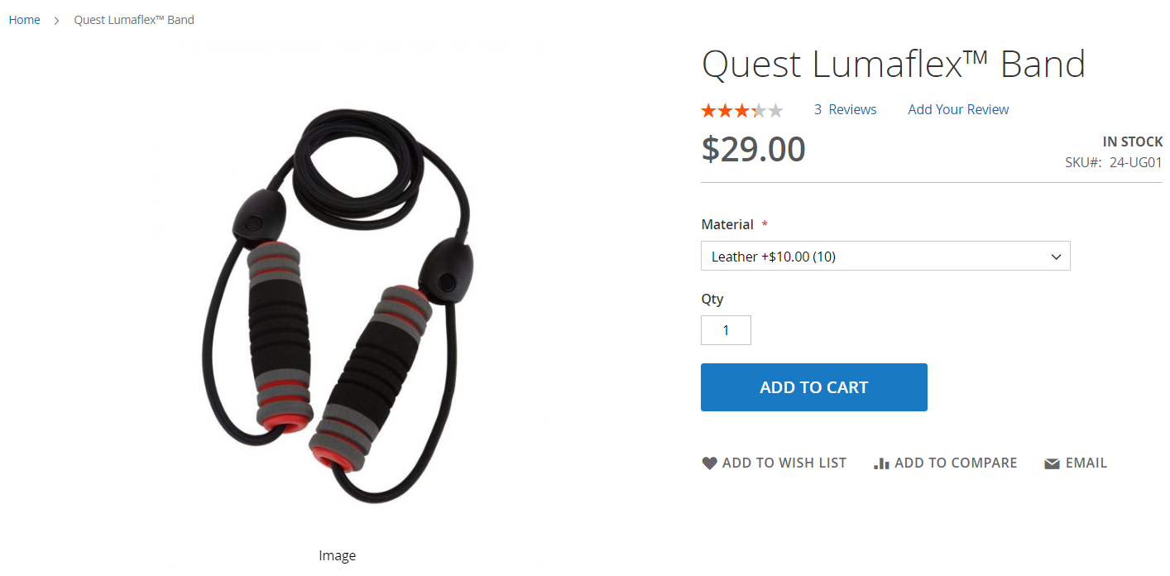Select the Leather +$10.00 option box

point(885,257)
